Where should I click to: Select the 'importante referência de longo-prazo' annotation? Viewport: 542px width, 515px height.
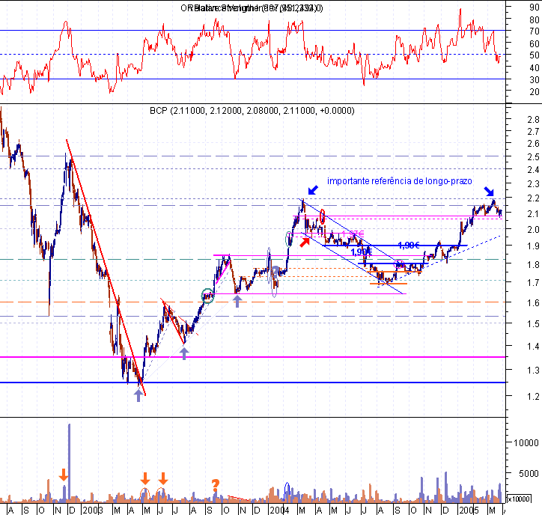[400, 181]
